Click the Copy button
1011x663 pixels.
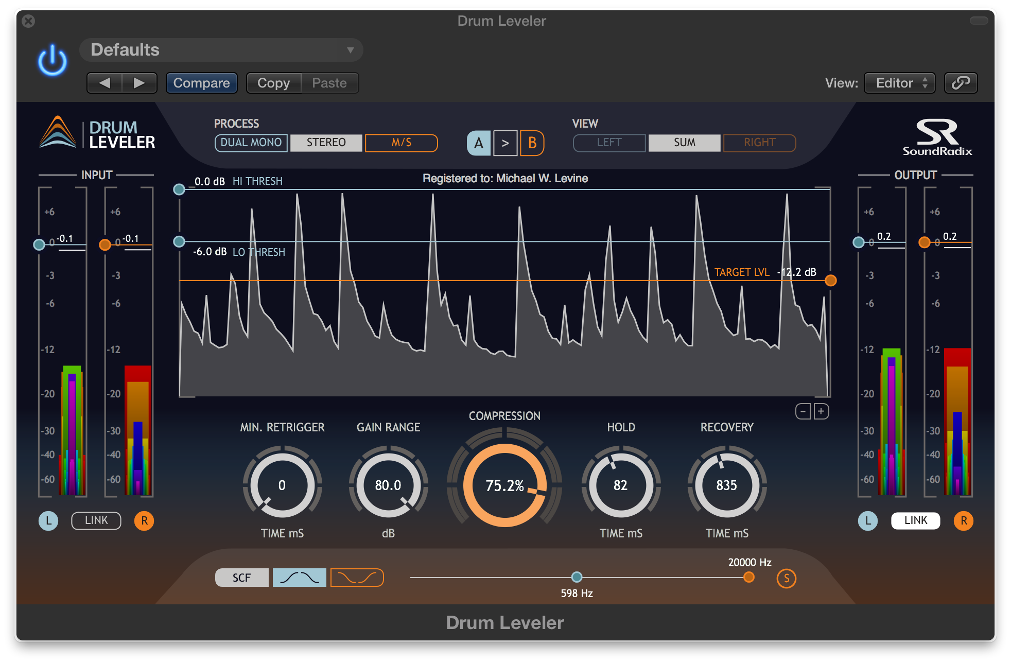pos(273,83)
